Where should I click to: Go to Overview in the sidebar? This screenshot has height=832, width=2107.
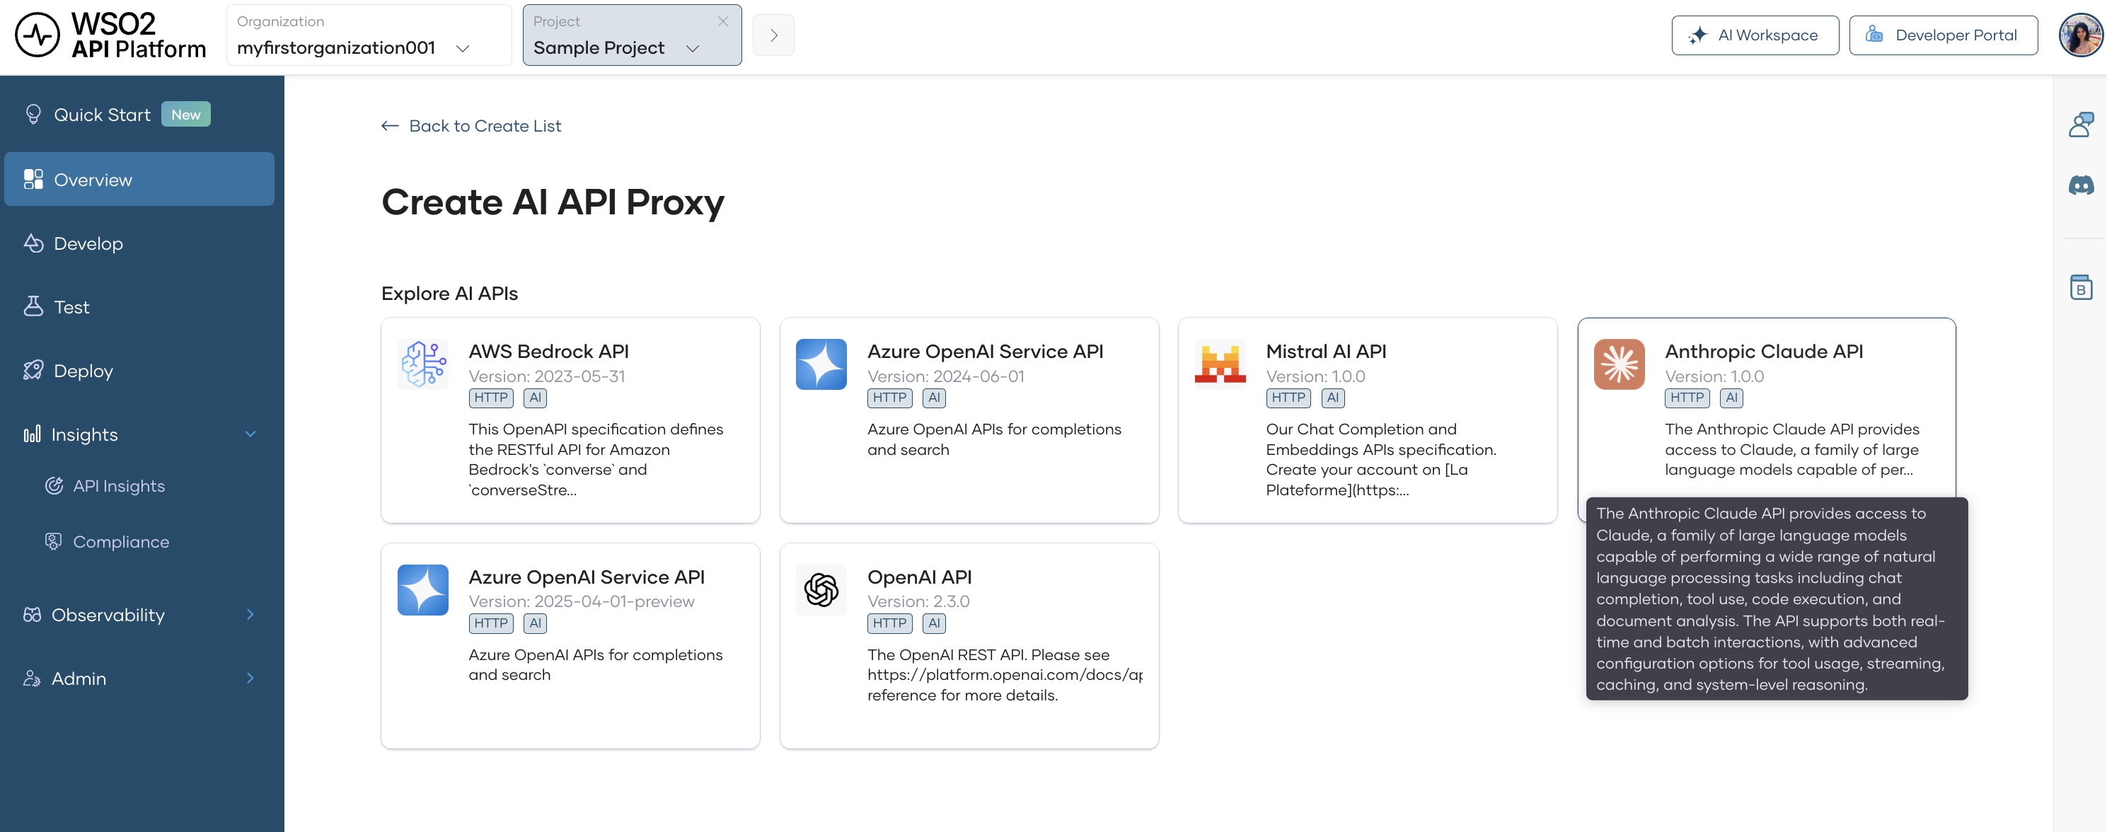(x=139, y=179)
